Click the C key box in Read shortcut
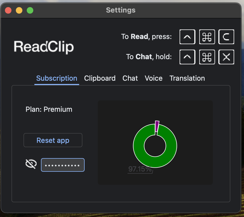The image size is (244, 217). click(226, 37)
